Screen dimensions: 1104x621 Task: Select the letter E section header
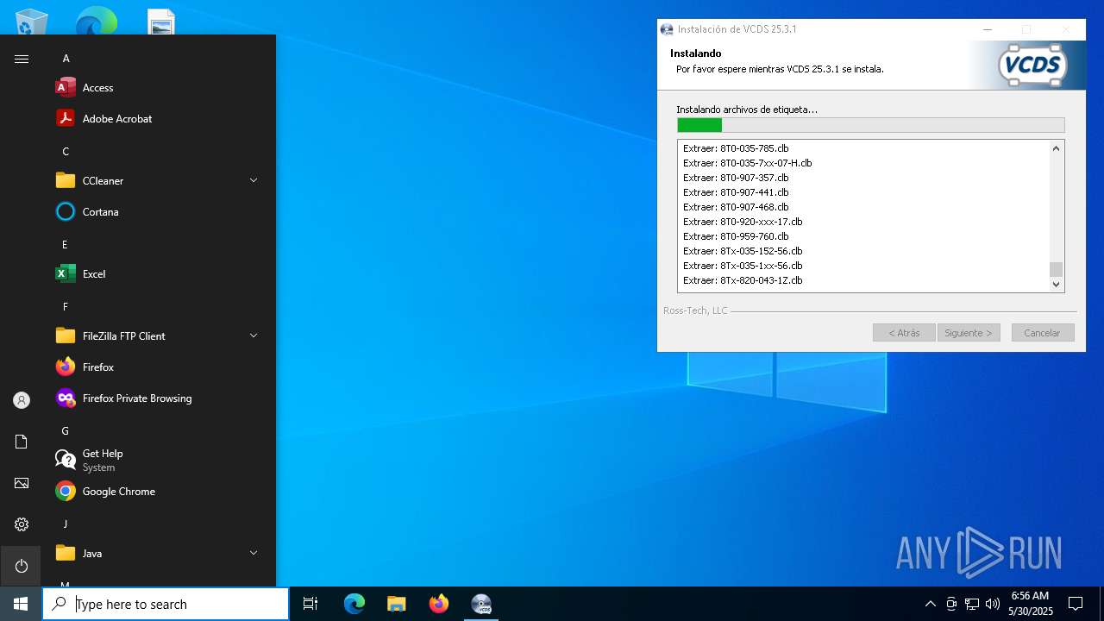tap(65, 245)
